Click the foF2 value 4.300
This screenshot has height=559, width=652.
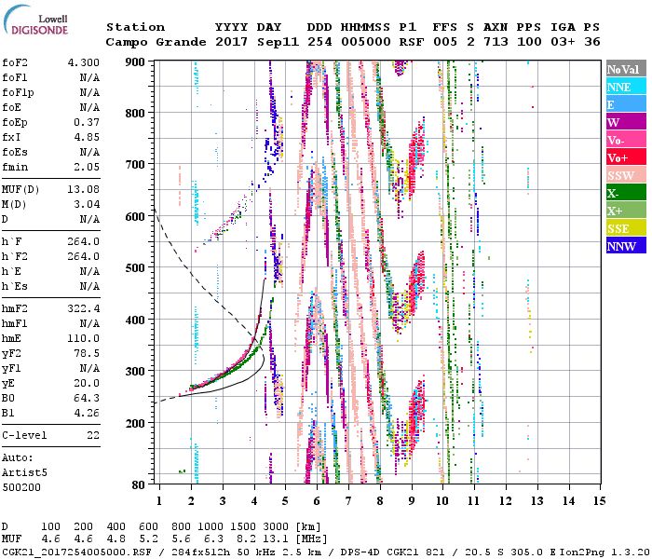pyautogui.click(x=84, y=62)
